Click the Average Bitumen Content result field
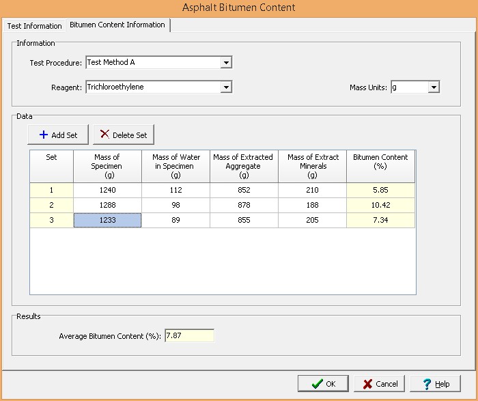 [x=188, y=336]
